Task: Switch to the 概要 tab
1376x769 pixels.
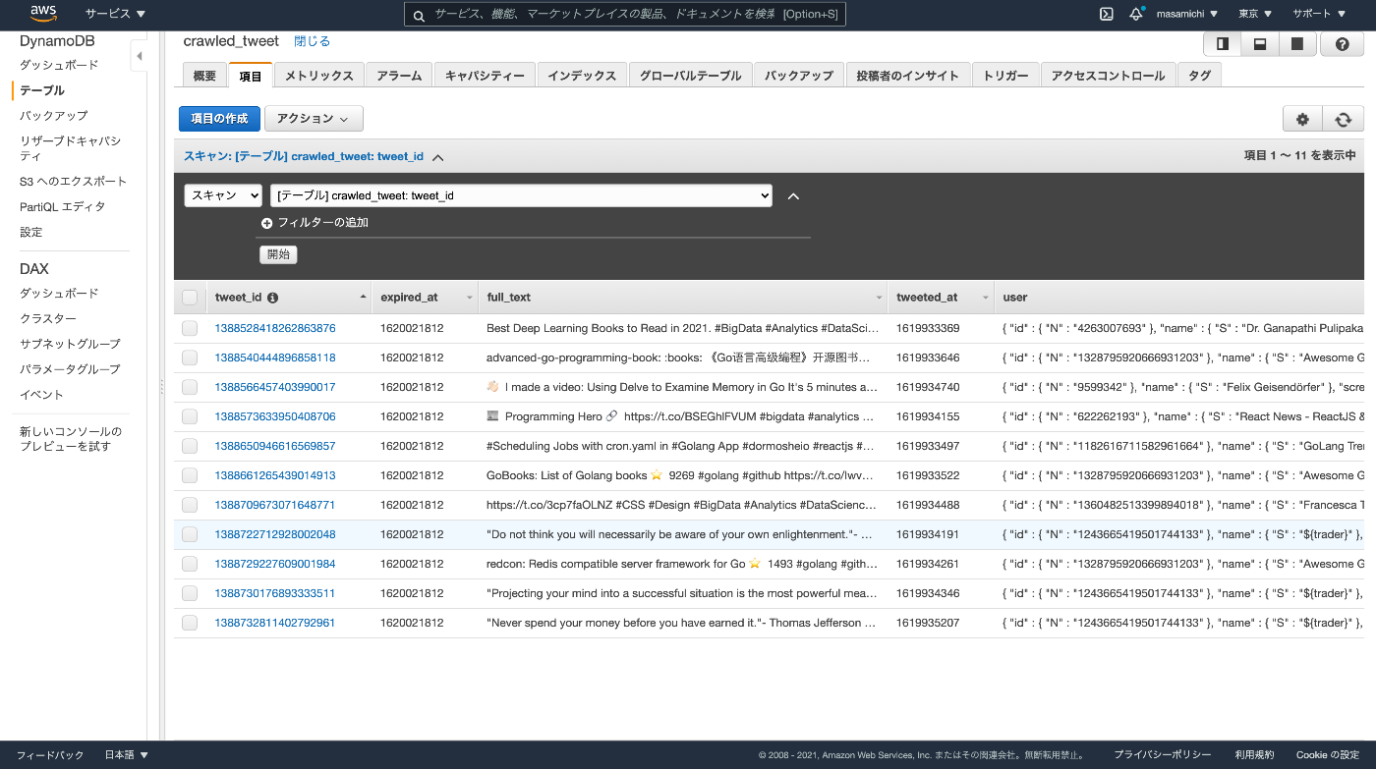Action: click(x=204, y=76)
